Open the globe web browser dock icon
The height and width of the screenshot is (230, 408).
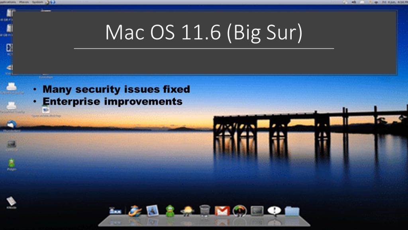pyautogui.click(x=135, y=210)
